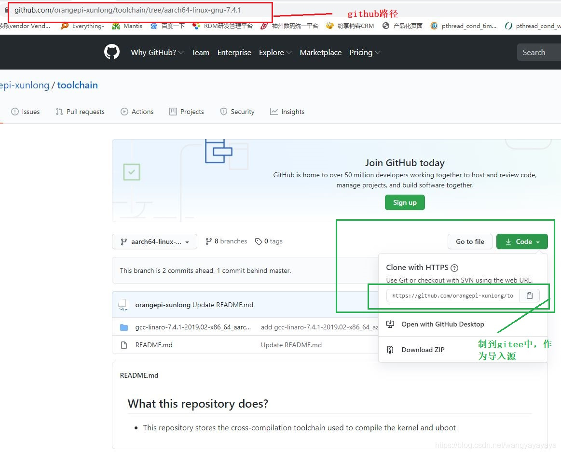561x454 pixels.
Task: Click the browser address bar URL
Action: (x=128, y=10)
